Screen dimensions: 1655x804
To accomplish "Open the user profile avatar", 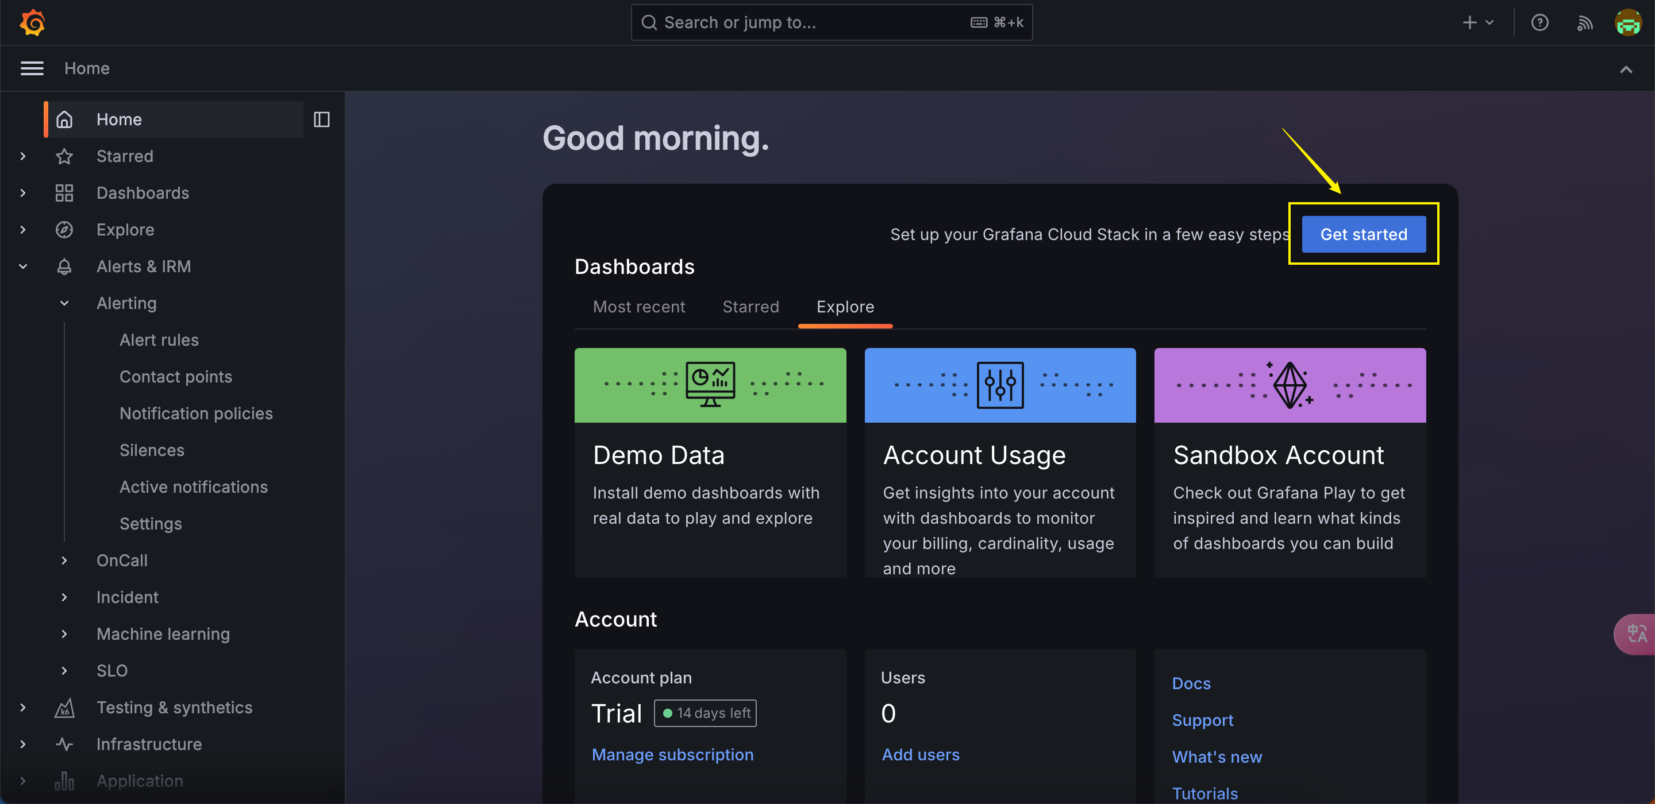I will [1628, 22].
